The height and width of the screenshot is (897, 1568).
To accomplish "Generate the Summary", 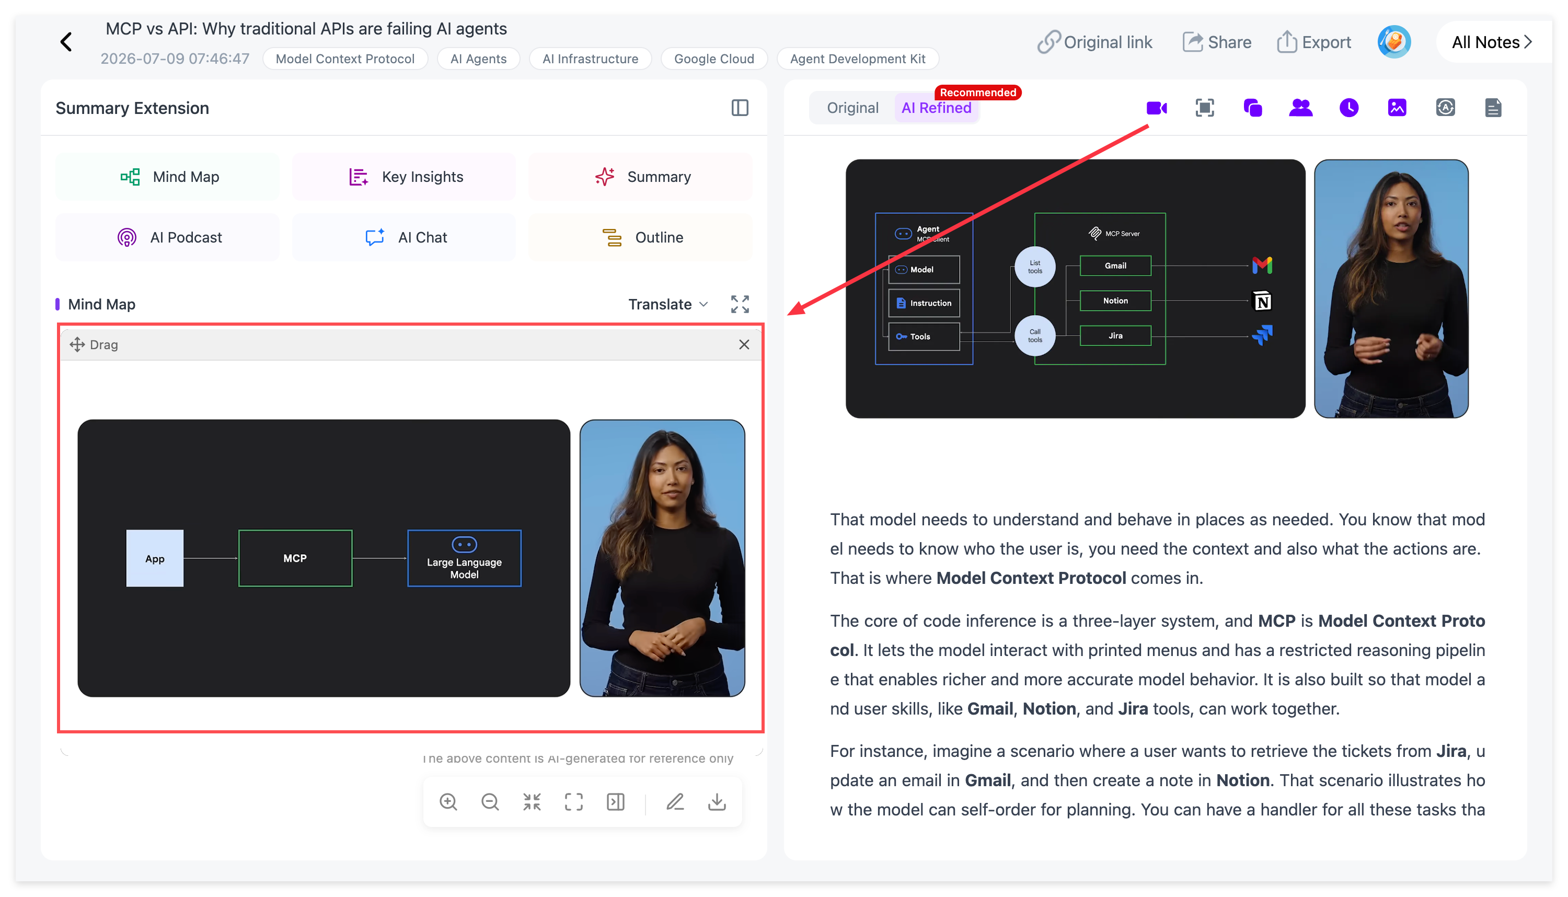I will (x=640, y=177).
